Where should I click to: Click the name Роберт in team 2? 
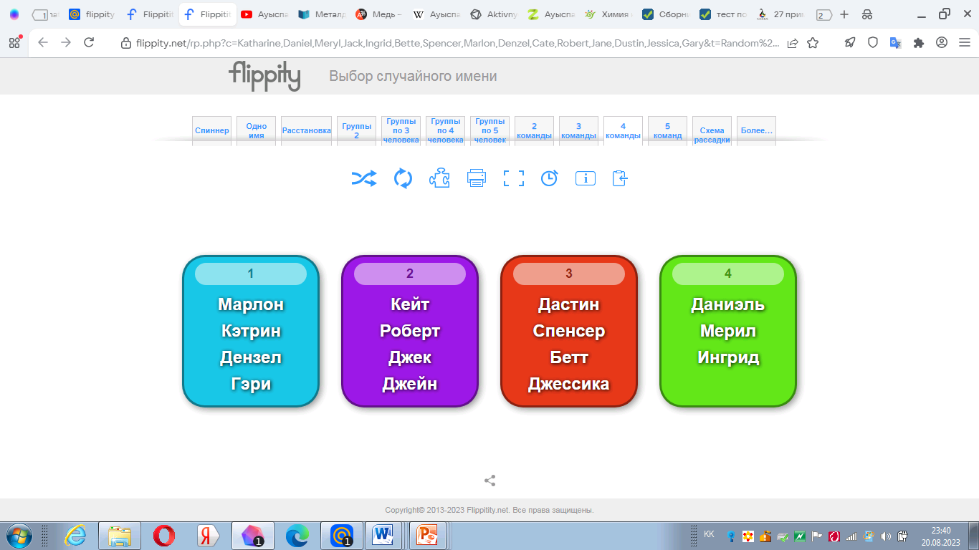(x=410, y=331)
